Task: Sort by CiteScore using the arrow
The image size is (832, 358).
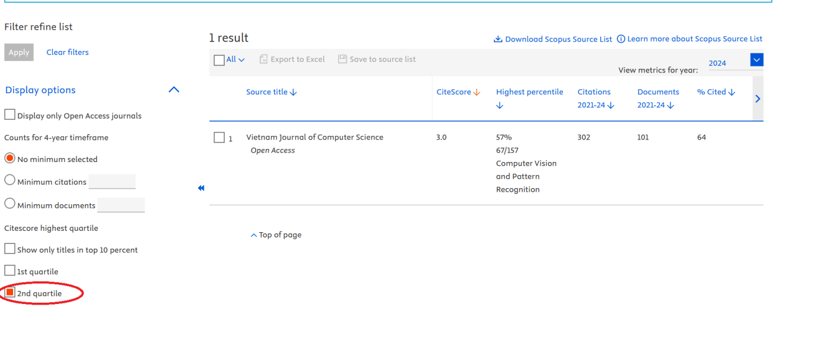Action: tap(477, 93)
